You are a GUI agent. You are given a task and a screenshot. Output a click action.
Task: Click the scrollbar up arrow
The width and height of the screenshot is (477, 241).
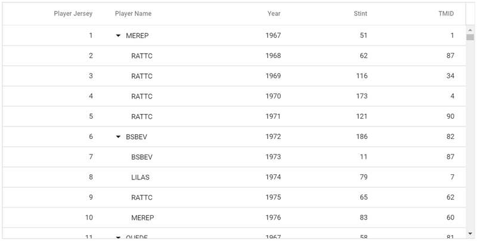(x=470, y=30)
